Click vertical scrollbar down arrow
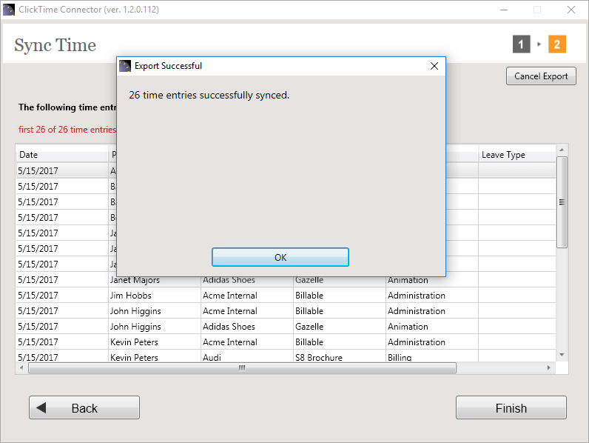The width and height of the screenshot is (589, 443). tap(562, 355)
